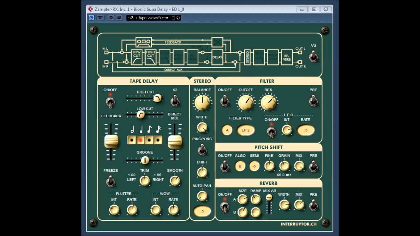This screenshot has width=420, height=236.
Task: Click the Reverb WIDTH knob
Action: 284,205
